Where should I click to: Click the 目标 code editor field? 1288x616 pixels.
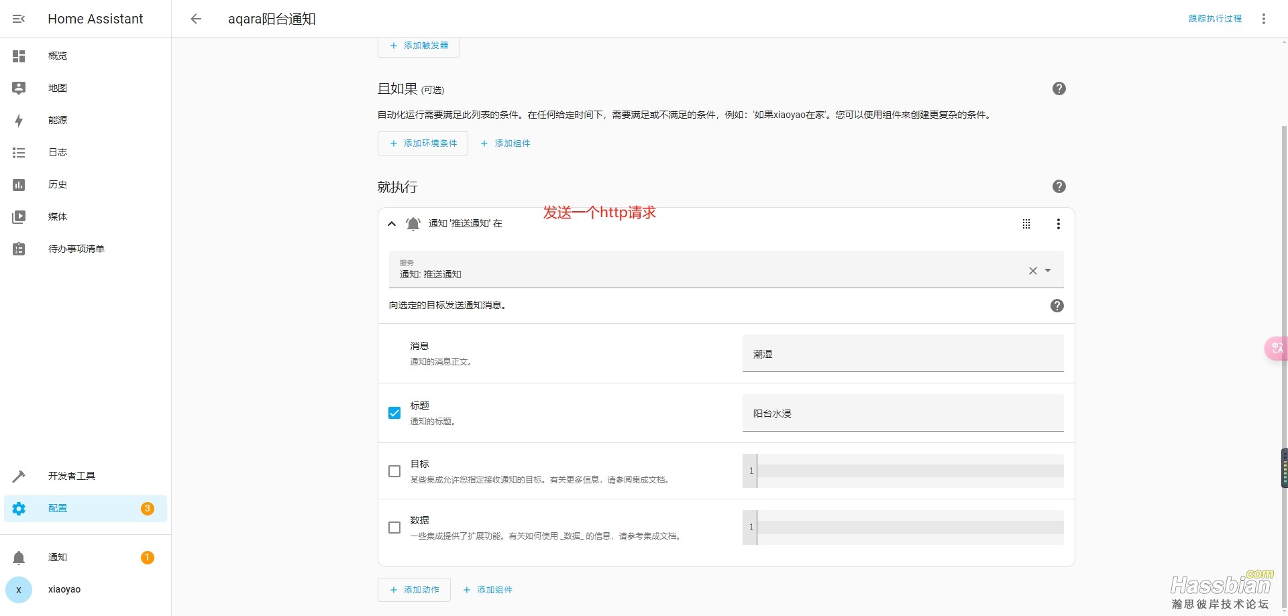coord(903,471)
